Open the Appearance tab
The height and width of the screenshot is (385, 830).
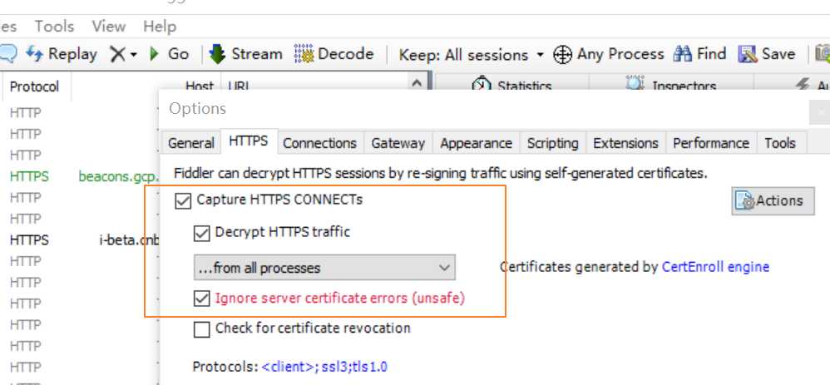pyautogui.click(x=476, y=144)
